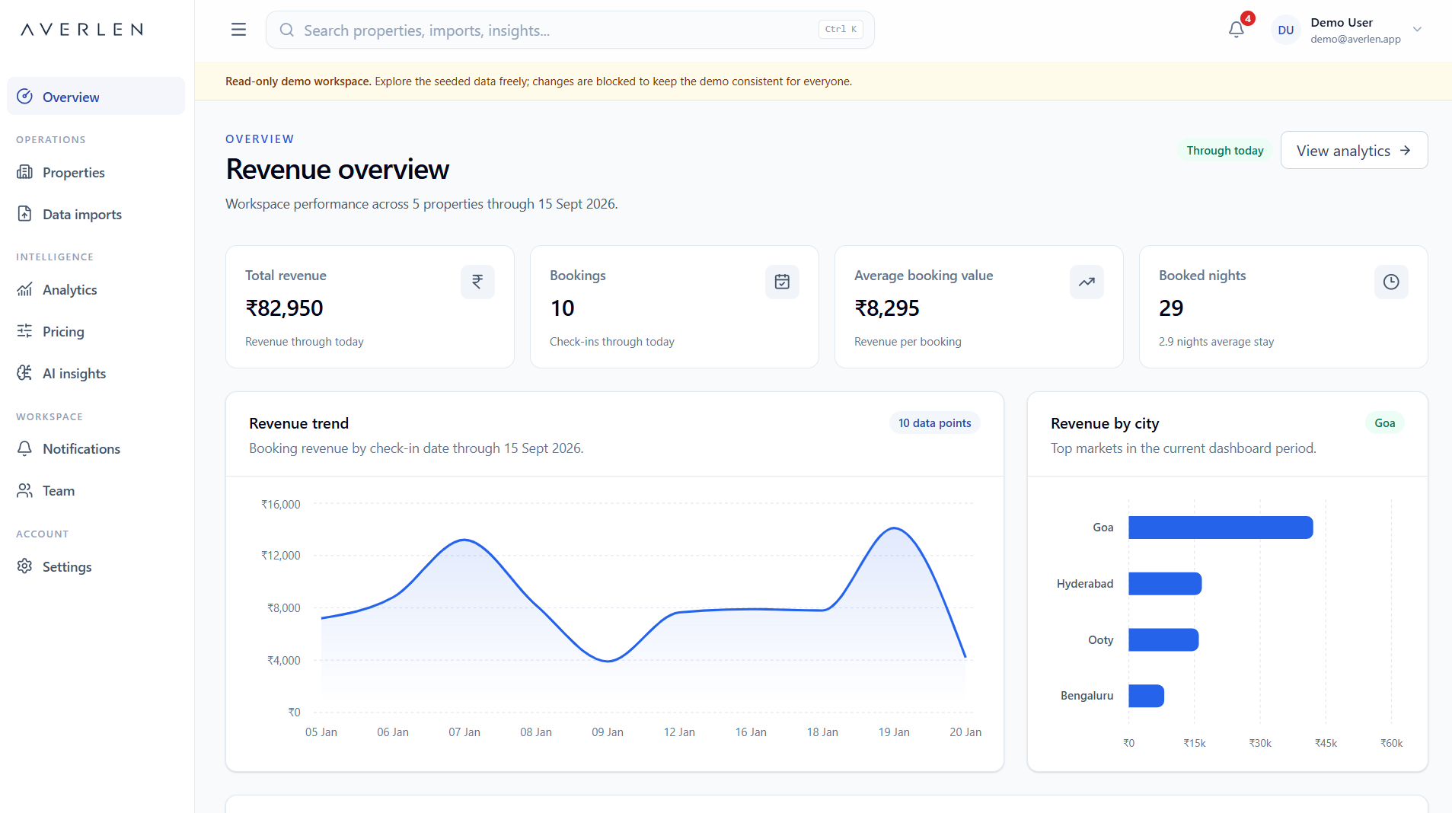Open Data imports page
This screenshot has width=1452, height=813.
[96, 214]
